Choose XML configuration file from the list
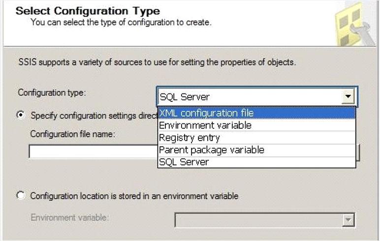Viewport: 380px width, 241px height. coord(256,113)
